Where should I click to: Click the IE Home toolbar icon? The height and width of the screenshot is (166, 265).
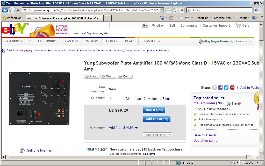[162, 18]
